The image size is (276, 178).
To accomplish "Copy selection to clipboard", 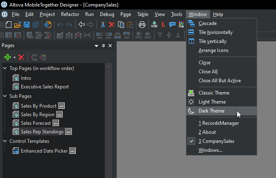I will click(121, 25).
